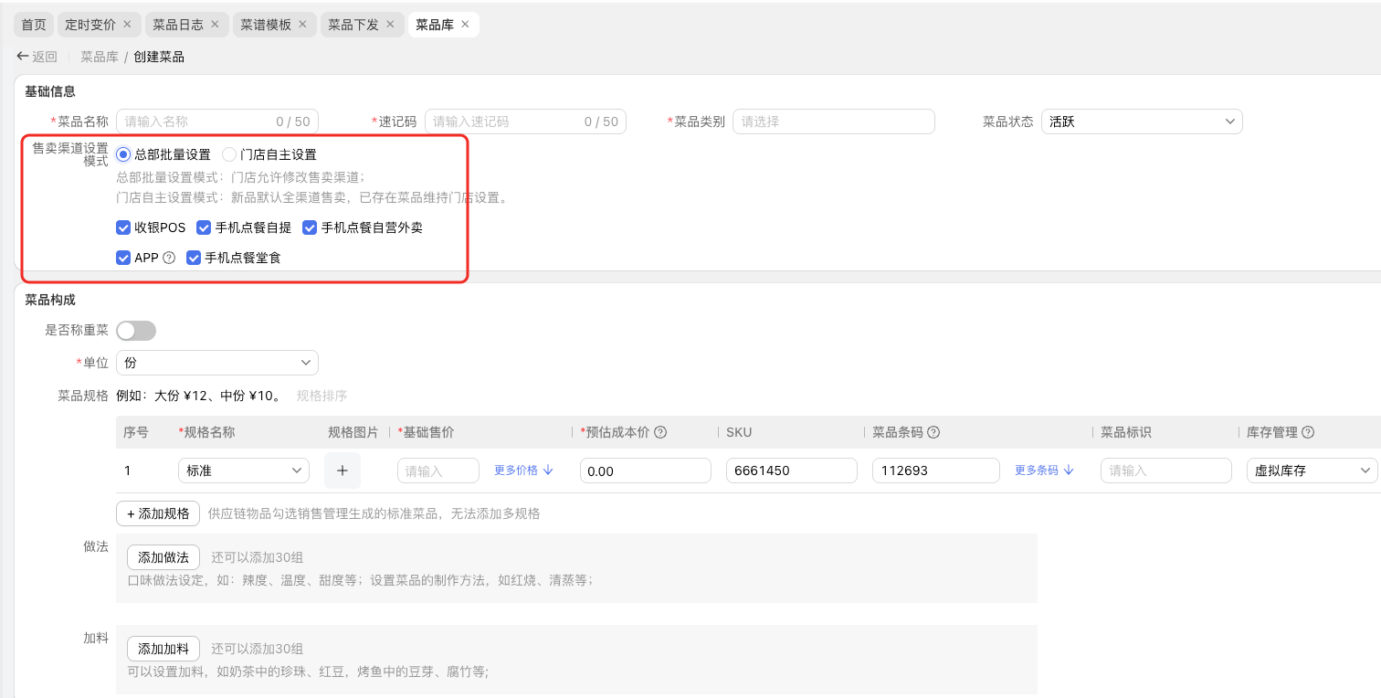Image resolution: width=1381 pixels, height=698 pixels.
Task: Close the 定时变价 tab
Action: (x=127, y=25)
